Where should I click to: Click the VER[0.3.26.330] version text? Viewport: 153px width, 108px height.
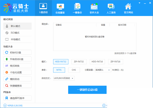[15, 105]
